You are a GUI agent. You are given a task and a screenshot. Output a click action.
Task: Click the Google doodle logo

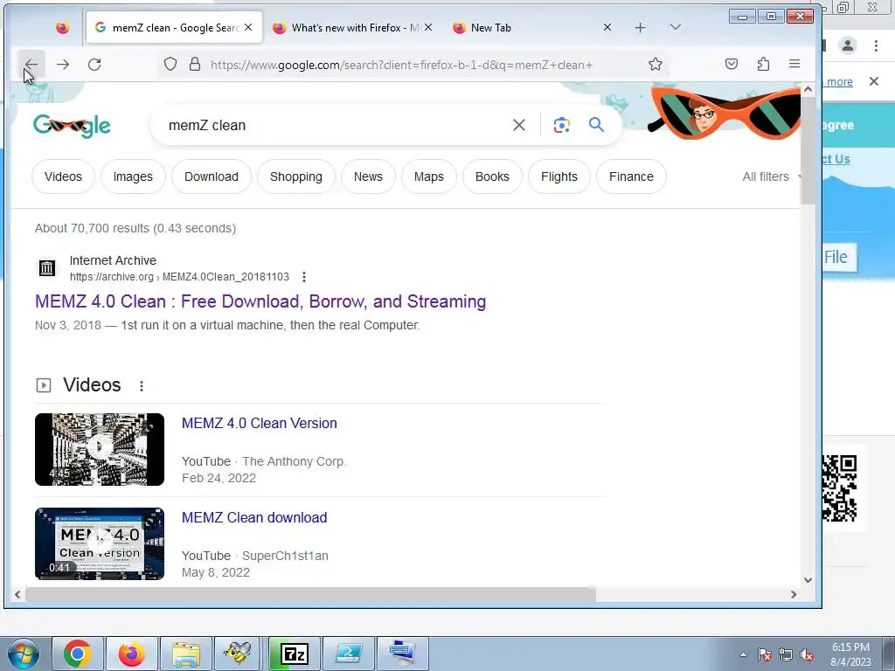(72, 126)
